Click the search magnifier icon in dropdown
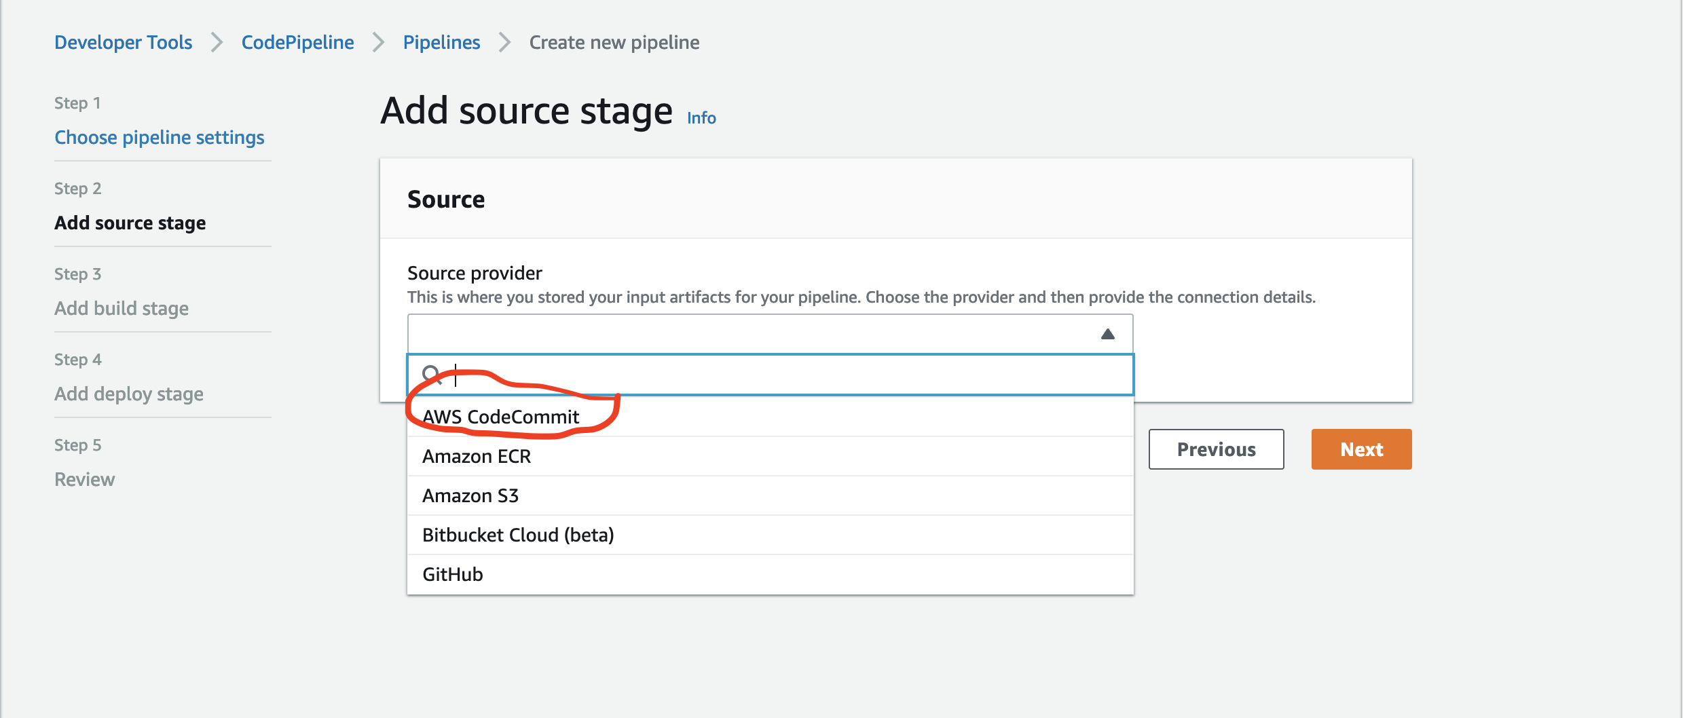This screenshot has width=1685, height=718. point(431,375)
